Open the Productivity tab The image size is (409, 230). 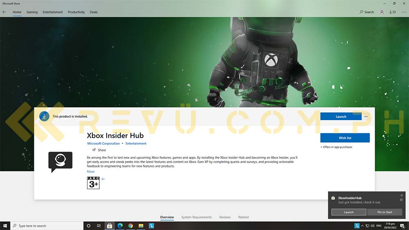pos(76,12)
